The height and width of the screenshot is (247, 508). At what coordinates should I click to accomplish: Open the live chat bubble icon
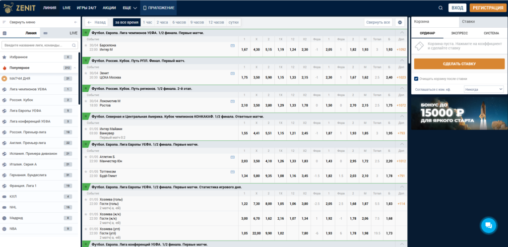point(489,225)
